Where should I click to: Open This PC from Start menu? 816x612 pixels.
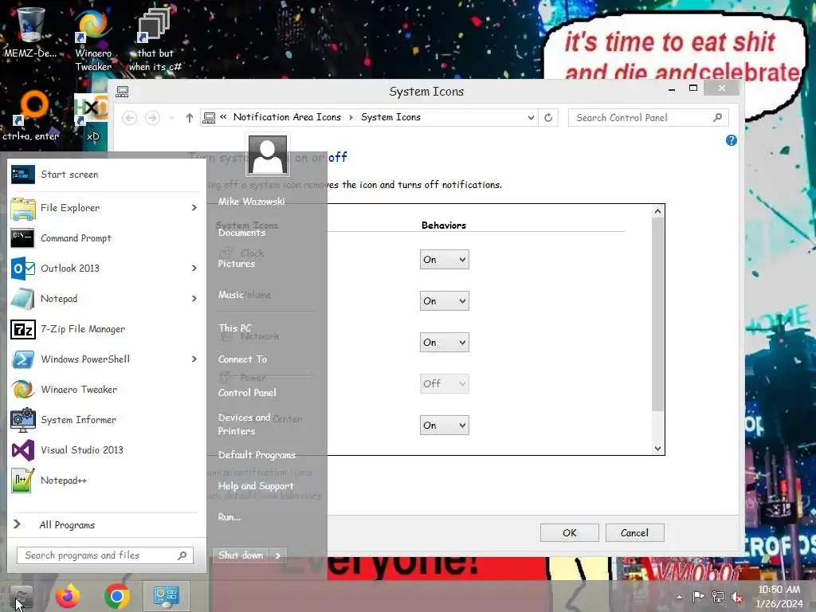click(x=235, y=328)
